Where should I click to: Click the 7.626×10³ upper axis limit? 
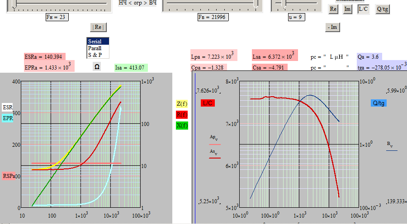[x=208, y=90]
